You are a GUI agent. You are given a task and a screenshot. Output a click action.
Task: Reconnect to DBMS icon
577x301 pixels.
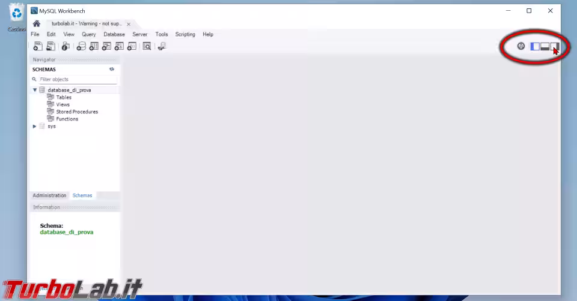(162, 46)
